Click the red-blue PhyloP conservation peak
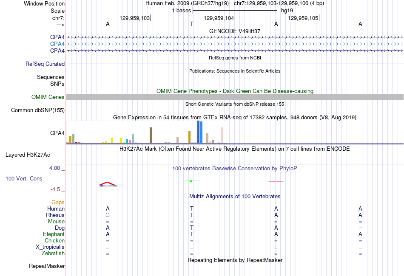 click(108, 184)
